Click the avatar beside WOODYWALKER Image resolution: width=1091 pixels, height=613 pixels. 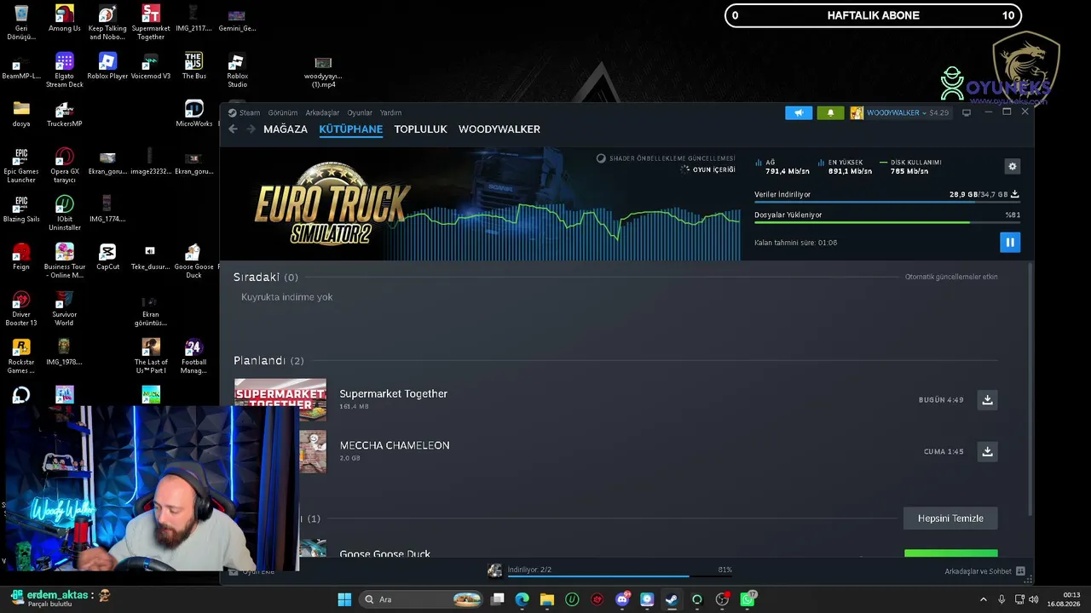pyautogui.click(x=857, y=112)
